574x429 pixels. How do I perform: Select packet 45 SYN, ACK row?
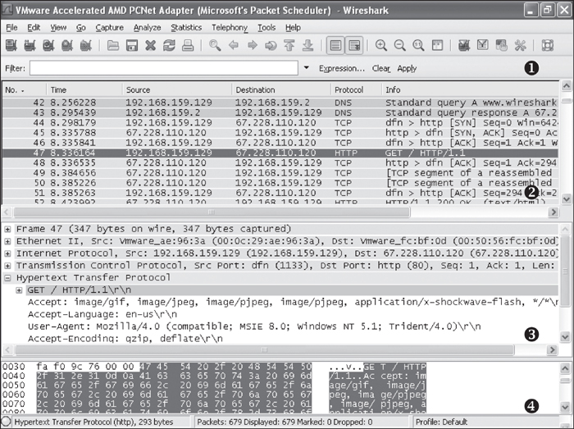point(280,133)
